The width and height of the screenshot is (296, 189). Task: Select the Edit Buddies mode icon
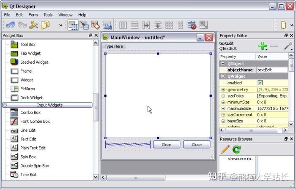[96, 25]
